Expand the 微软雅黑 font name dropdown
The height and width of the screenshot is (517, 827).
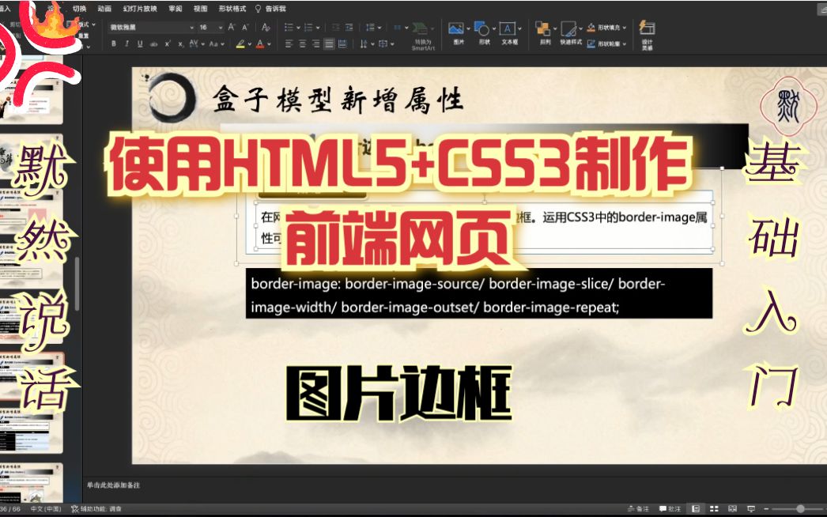[193, 26]
